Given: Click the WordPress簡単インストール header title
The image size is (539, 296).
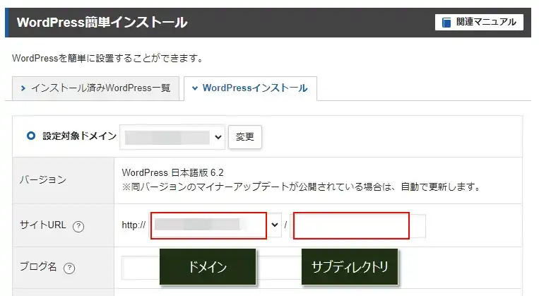Looking at the screenshot, I should [102, 23].
